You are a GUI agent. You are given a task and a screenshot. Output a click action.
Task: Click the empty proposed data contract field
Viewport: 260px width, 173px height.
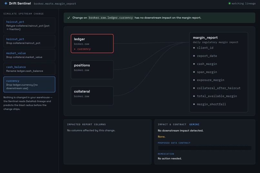(x=205, y=148)
